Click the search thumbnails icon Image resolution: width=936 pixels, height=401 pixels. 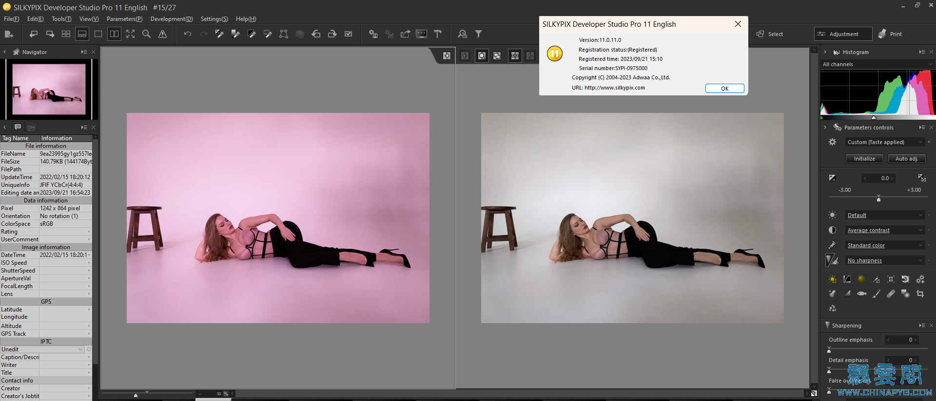point(462,34)
